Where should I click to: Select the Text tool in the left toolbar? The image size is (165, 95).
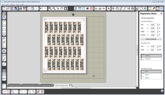click(4, 51)
